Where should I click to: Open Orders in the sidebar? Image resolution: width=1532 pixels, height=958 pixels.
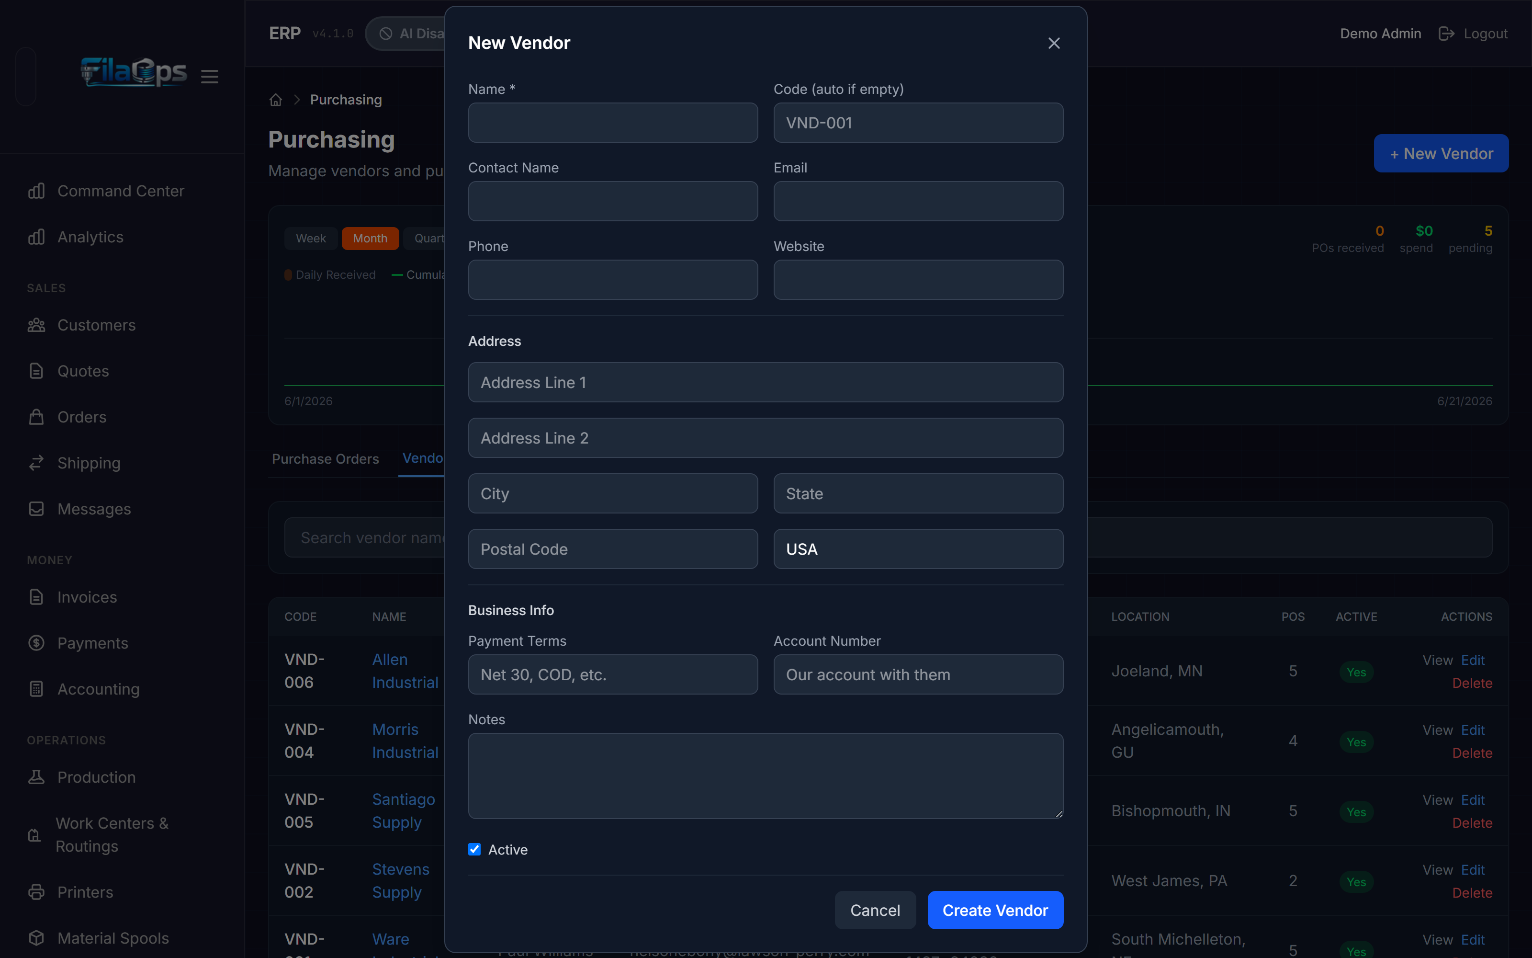68,417
